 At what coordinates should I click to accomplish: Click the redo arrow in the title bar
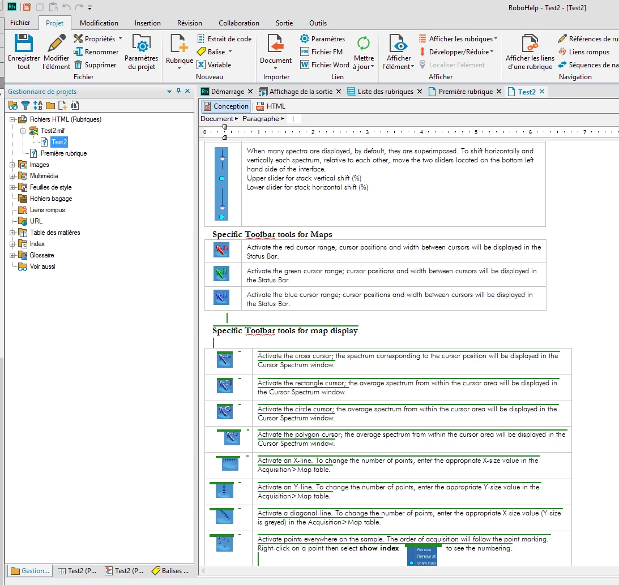tap(79, 7)
